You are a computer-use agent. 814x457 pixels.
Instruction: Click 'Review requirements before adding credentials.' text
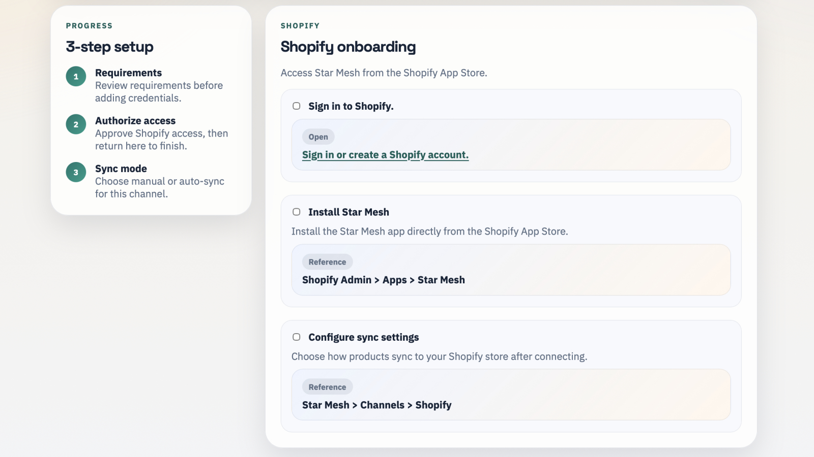click(159, 92)
